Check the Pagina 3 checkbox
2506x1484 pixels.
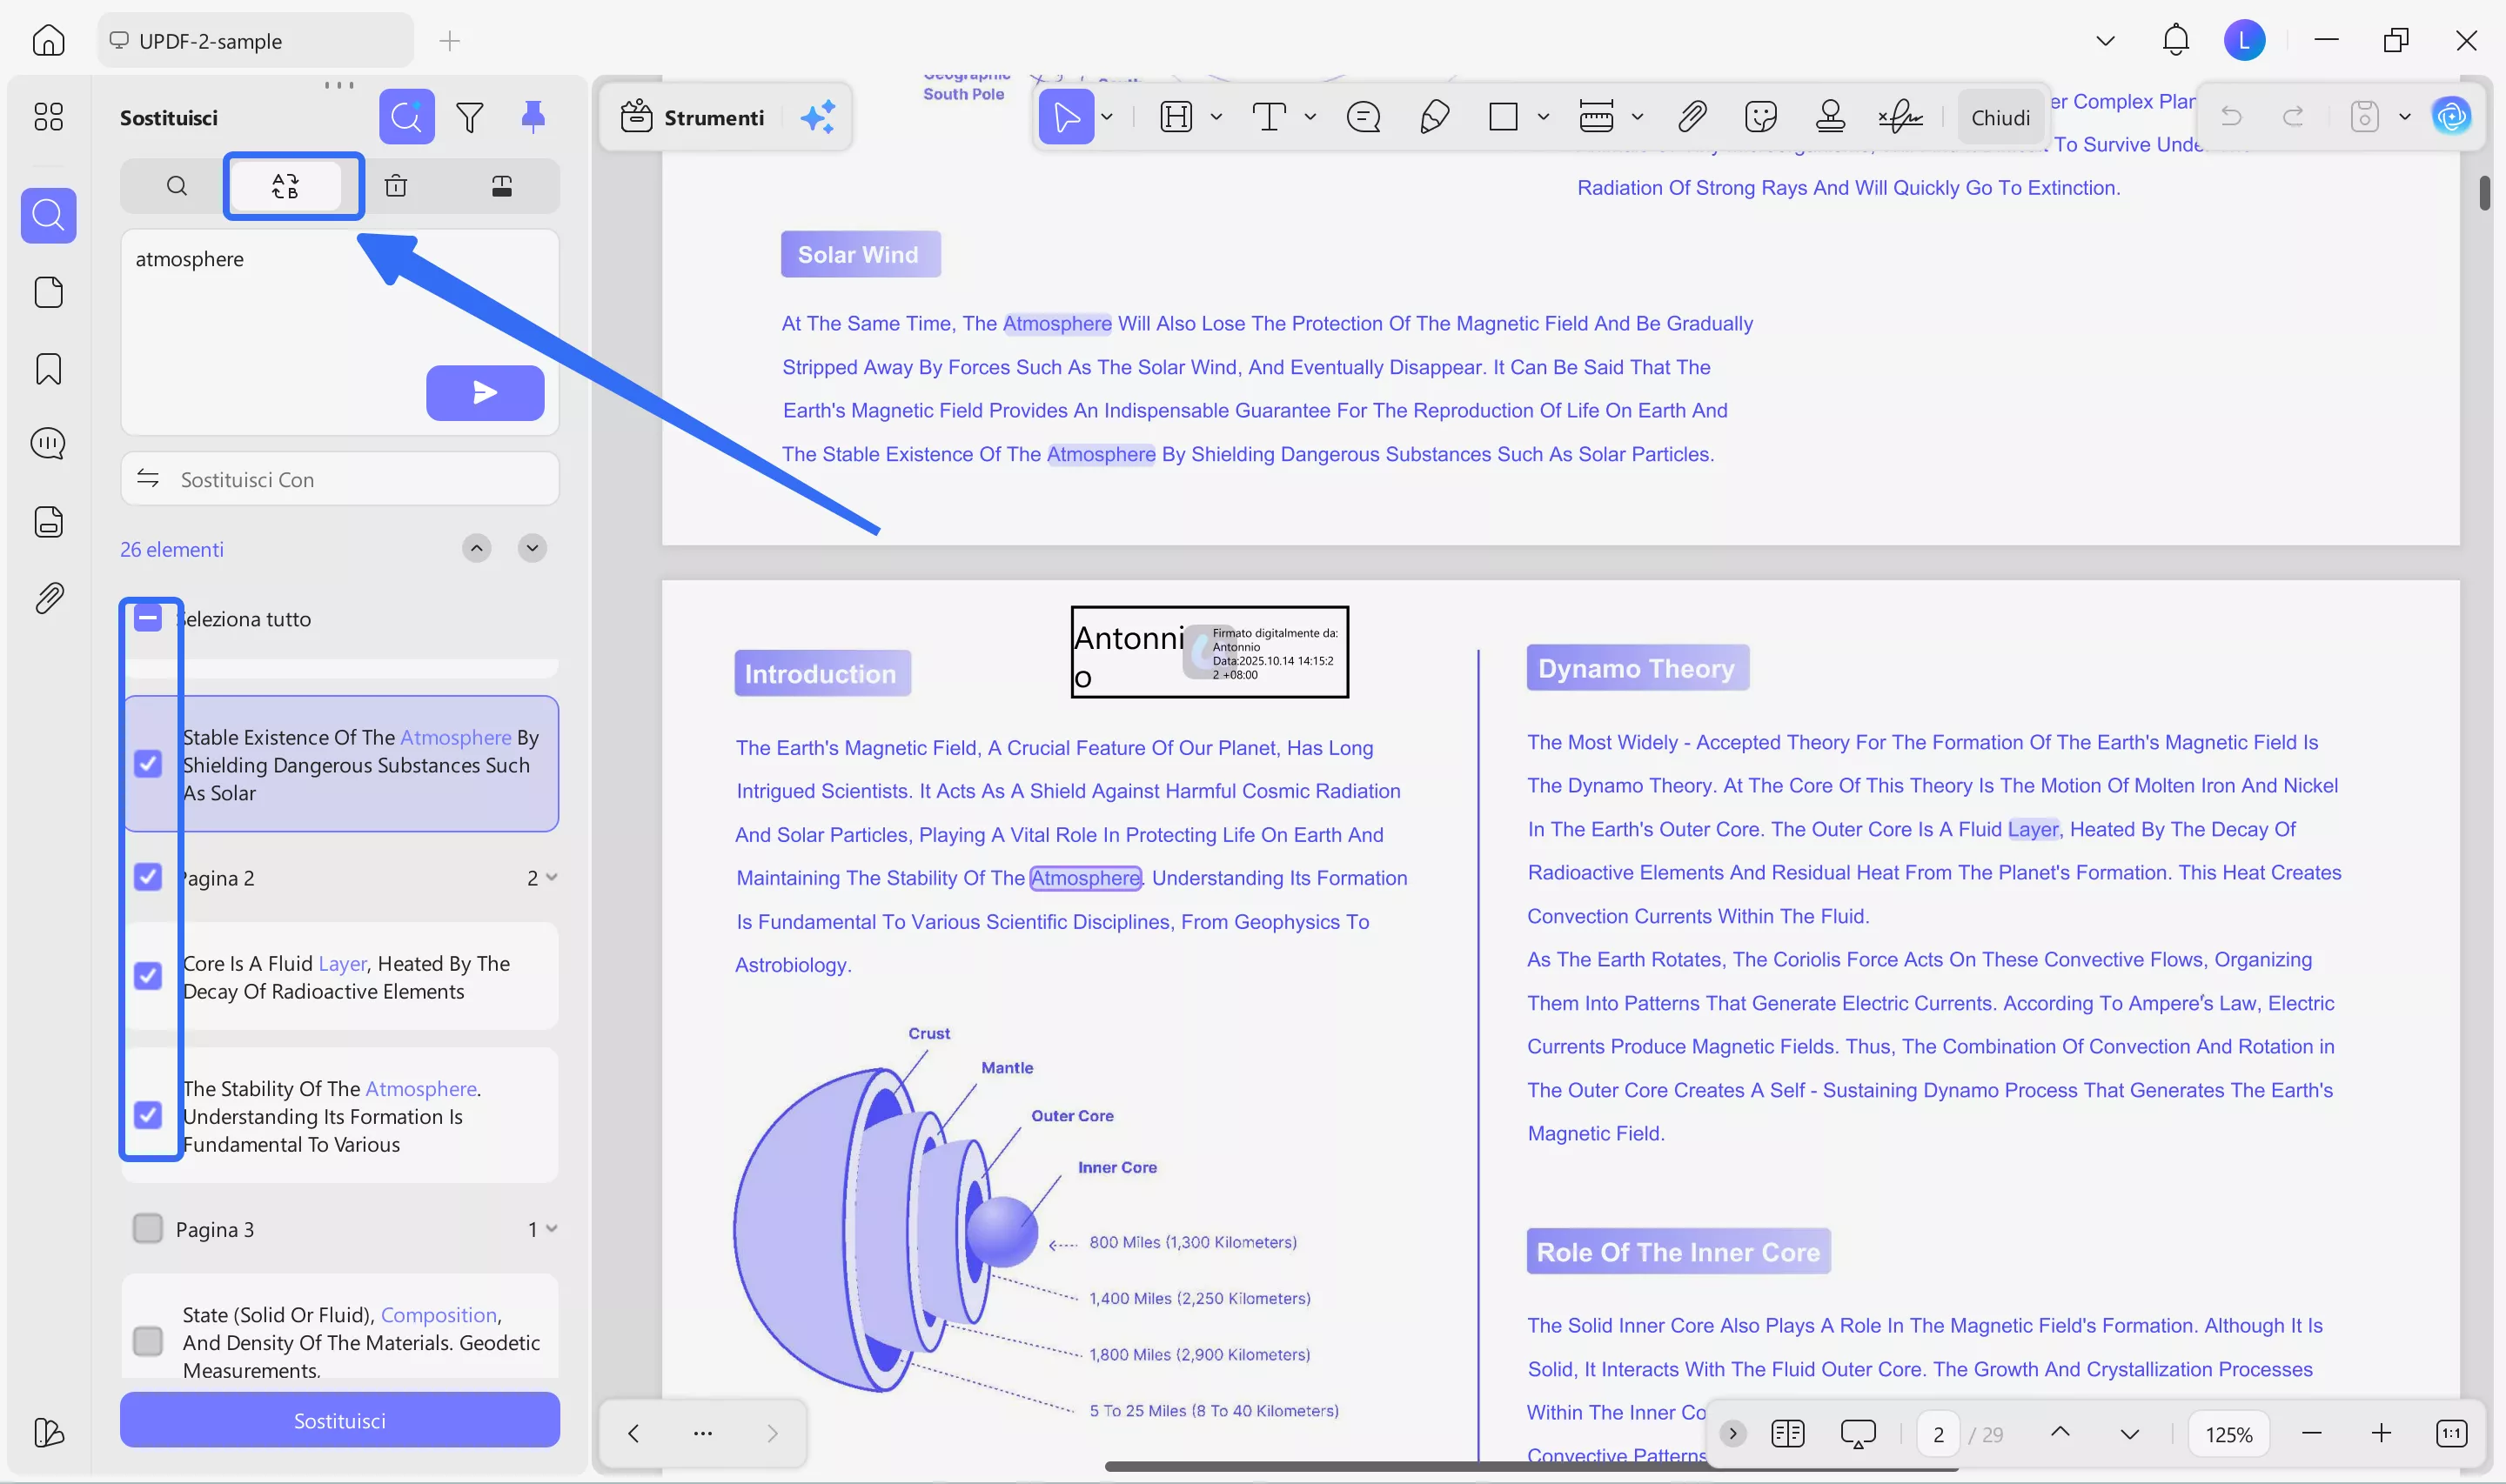148,1229
